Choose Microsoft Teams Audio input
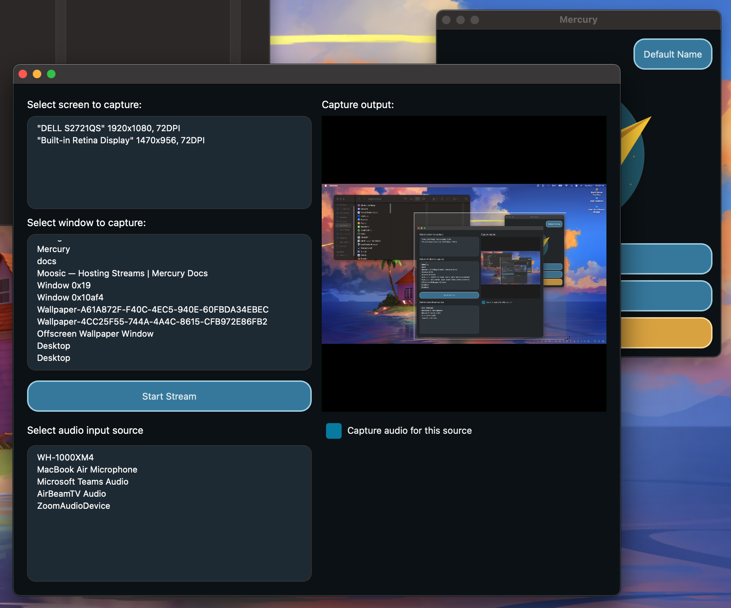731x608 pixels. 83,481
